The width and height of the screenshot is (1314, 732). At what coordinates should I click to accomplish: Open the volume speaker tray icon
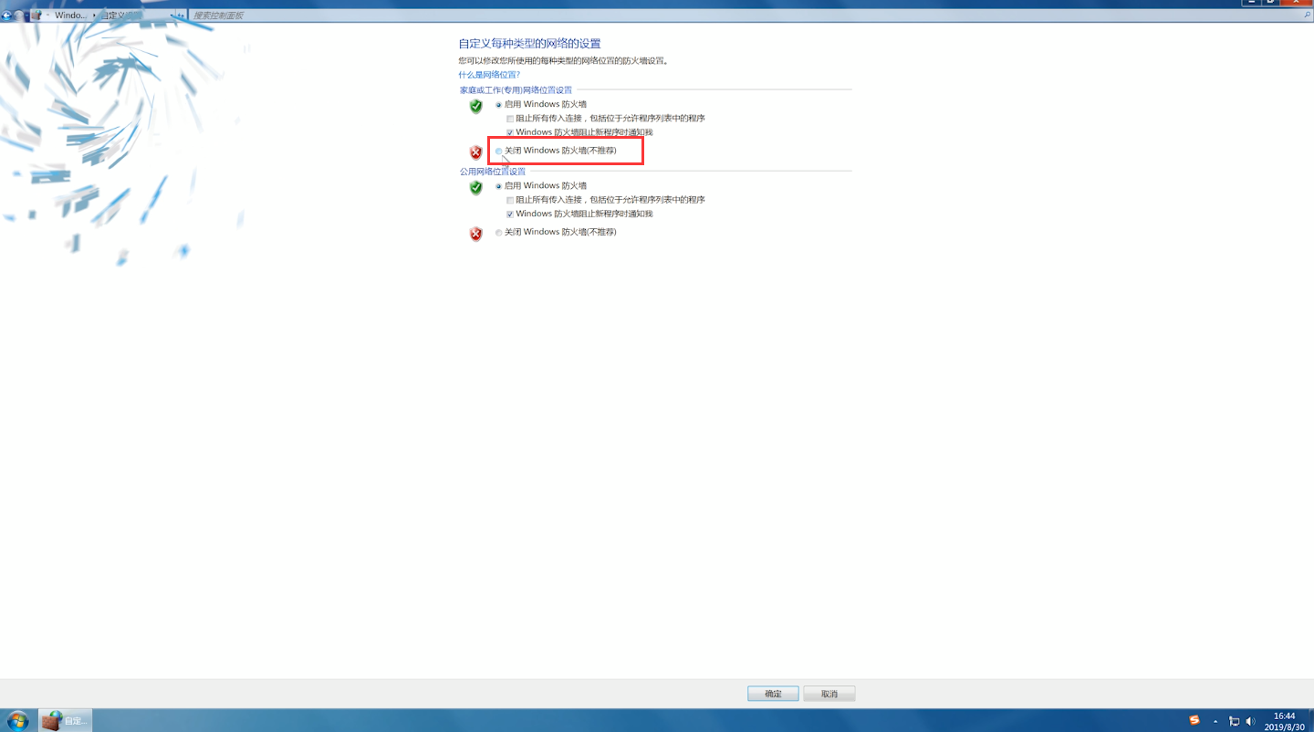(1250, 721)
